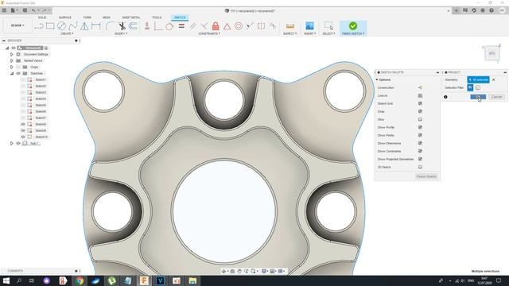Expand the Origin folder
The image size is (509, 286).
[x=12, y=67]
